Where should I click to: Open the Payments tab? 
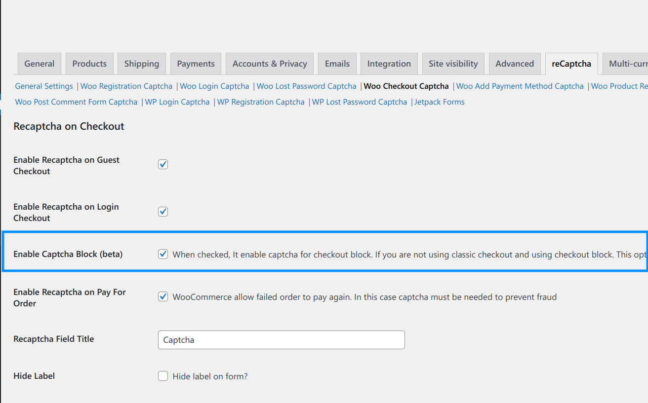[196, 64]
